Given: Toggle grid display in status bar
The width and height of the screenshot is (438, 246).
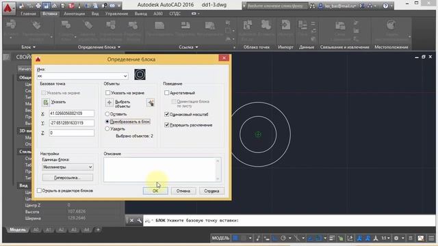Looking at the screenshot, I should 235,238.
